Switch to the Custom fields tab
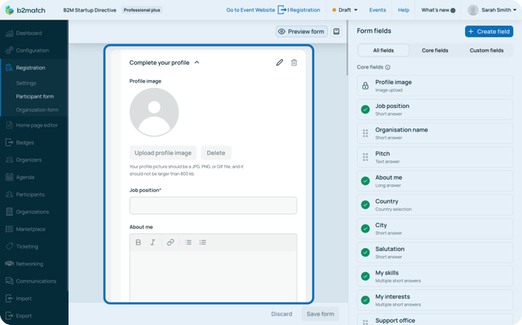This screenshot has width=522, height=325. click(x=486, y=51)
